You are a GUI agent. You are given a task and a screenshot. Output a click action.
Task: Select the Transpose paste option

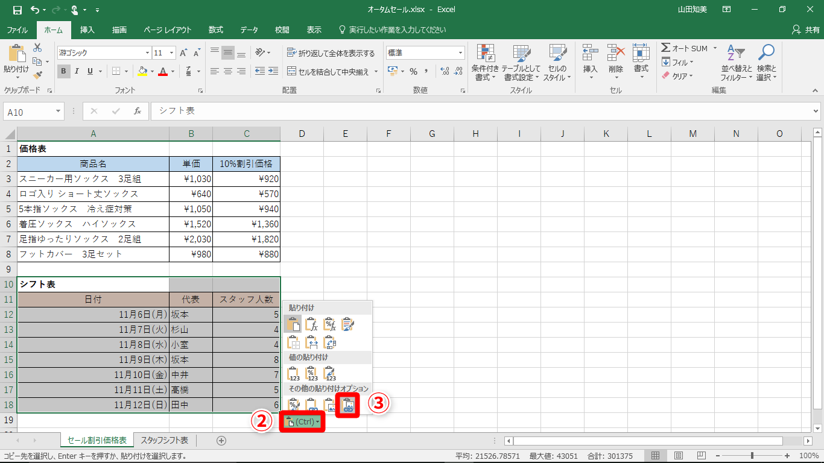pyautogui.click(x=329, y=343)
